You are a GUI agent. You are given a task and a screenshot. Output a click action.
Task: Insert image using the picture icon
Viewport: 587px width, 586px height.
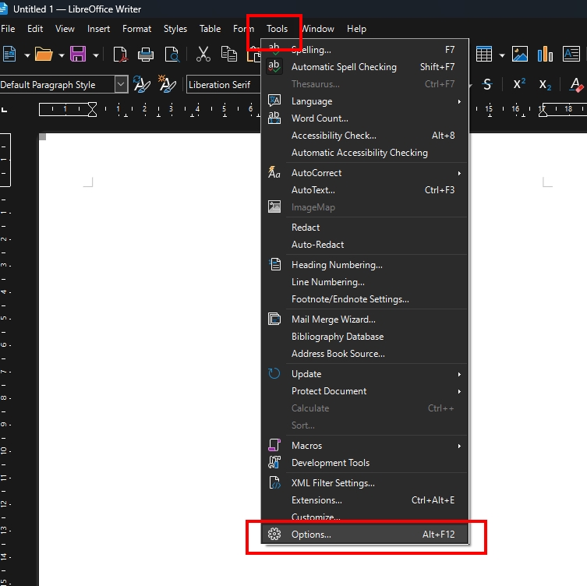520,55
